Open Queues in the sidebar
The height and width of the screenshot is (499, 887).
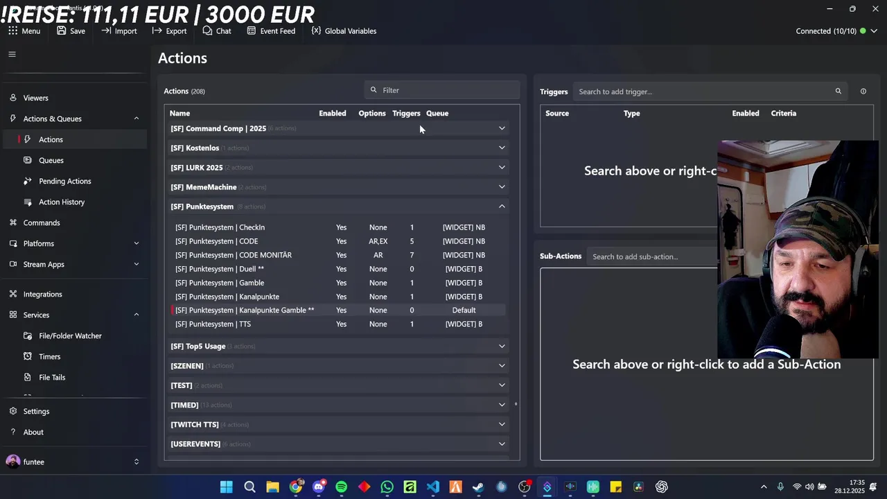tap(73, 160)
